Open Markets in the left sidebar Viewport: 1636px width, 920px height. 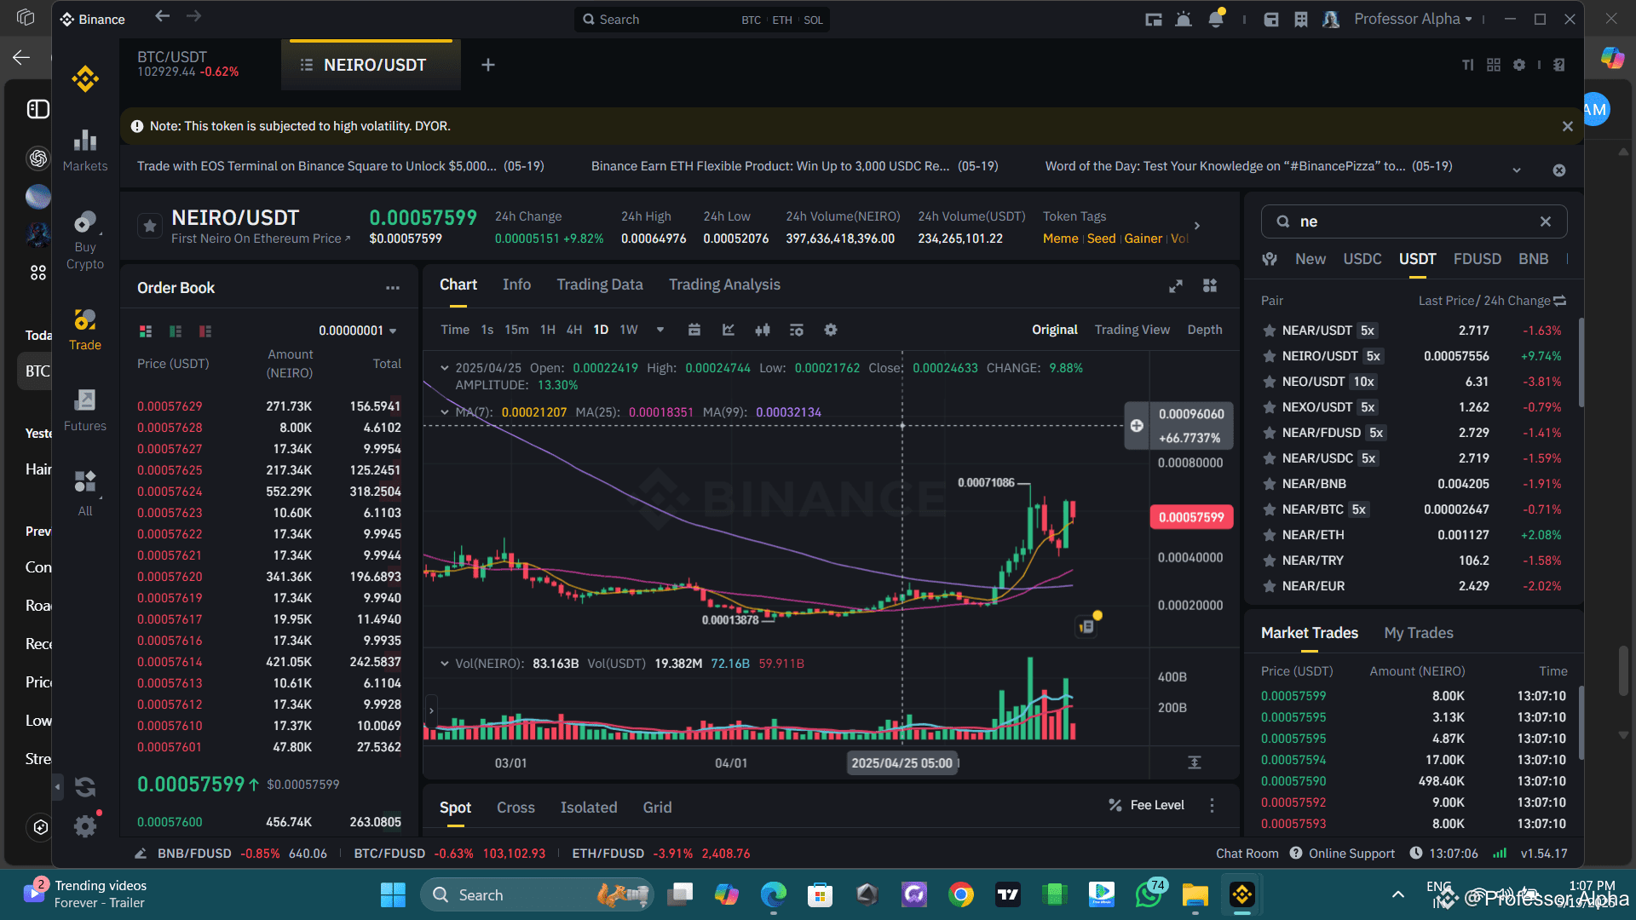pyautogui.click(x=85, y=151)
